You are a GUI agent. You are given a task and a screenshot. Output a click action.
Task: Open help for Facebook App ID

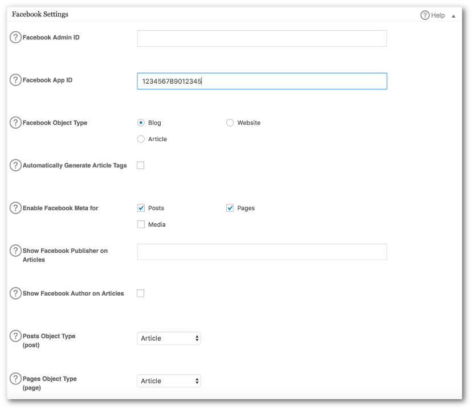[15, 80]
